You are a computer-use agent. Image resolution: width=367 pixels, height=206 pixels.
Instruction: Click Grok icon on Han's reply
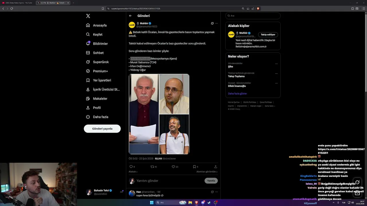[x=212, y=192]
